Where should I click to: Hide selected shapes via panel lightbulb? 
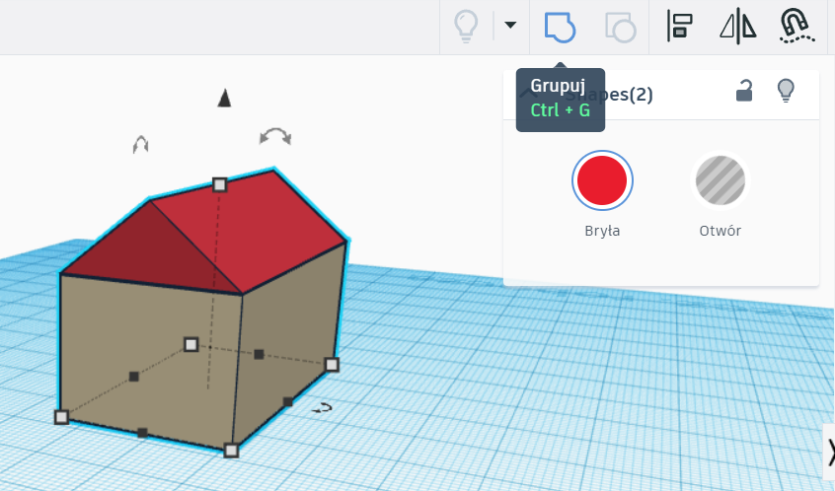click(786, 91)
